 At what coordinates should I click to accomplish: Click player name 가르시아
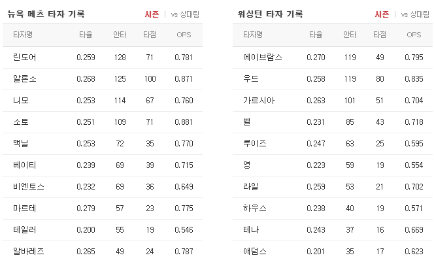pyautogui.click(x=258, y=101)
